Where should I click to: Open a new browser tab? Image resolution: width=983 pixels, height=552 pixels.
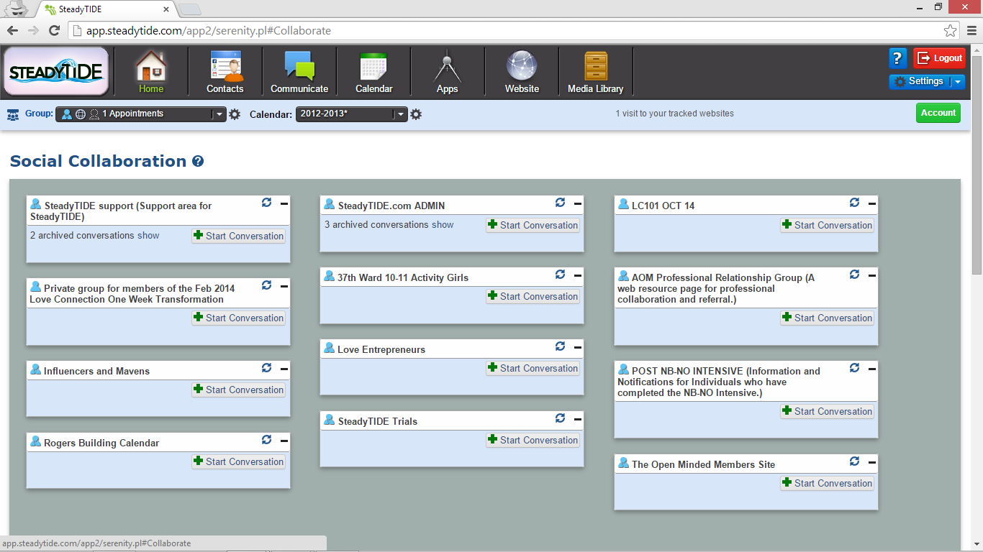[189, 9]
